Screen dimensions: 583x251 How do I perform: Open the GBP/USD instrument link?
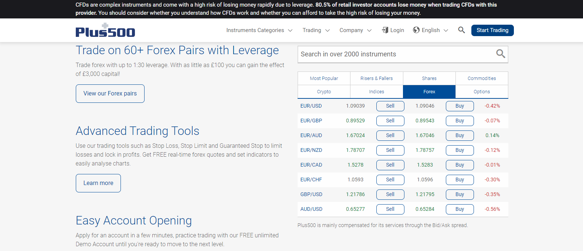pyautogui.click(x=311, y=194)
